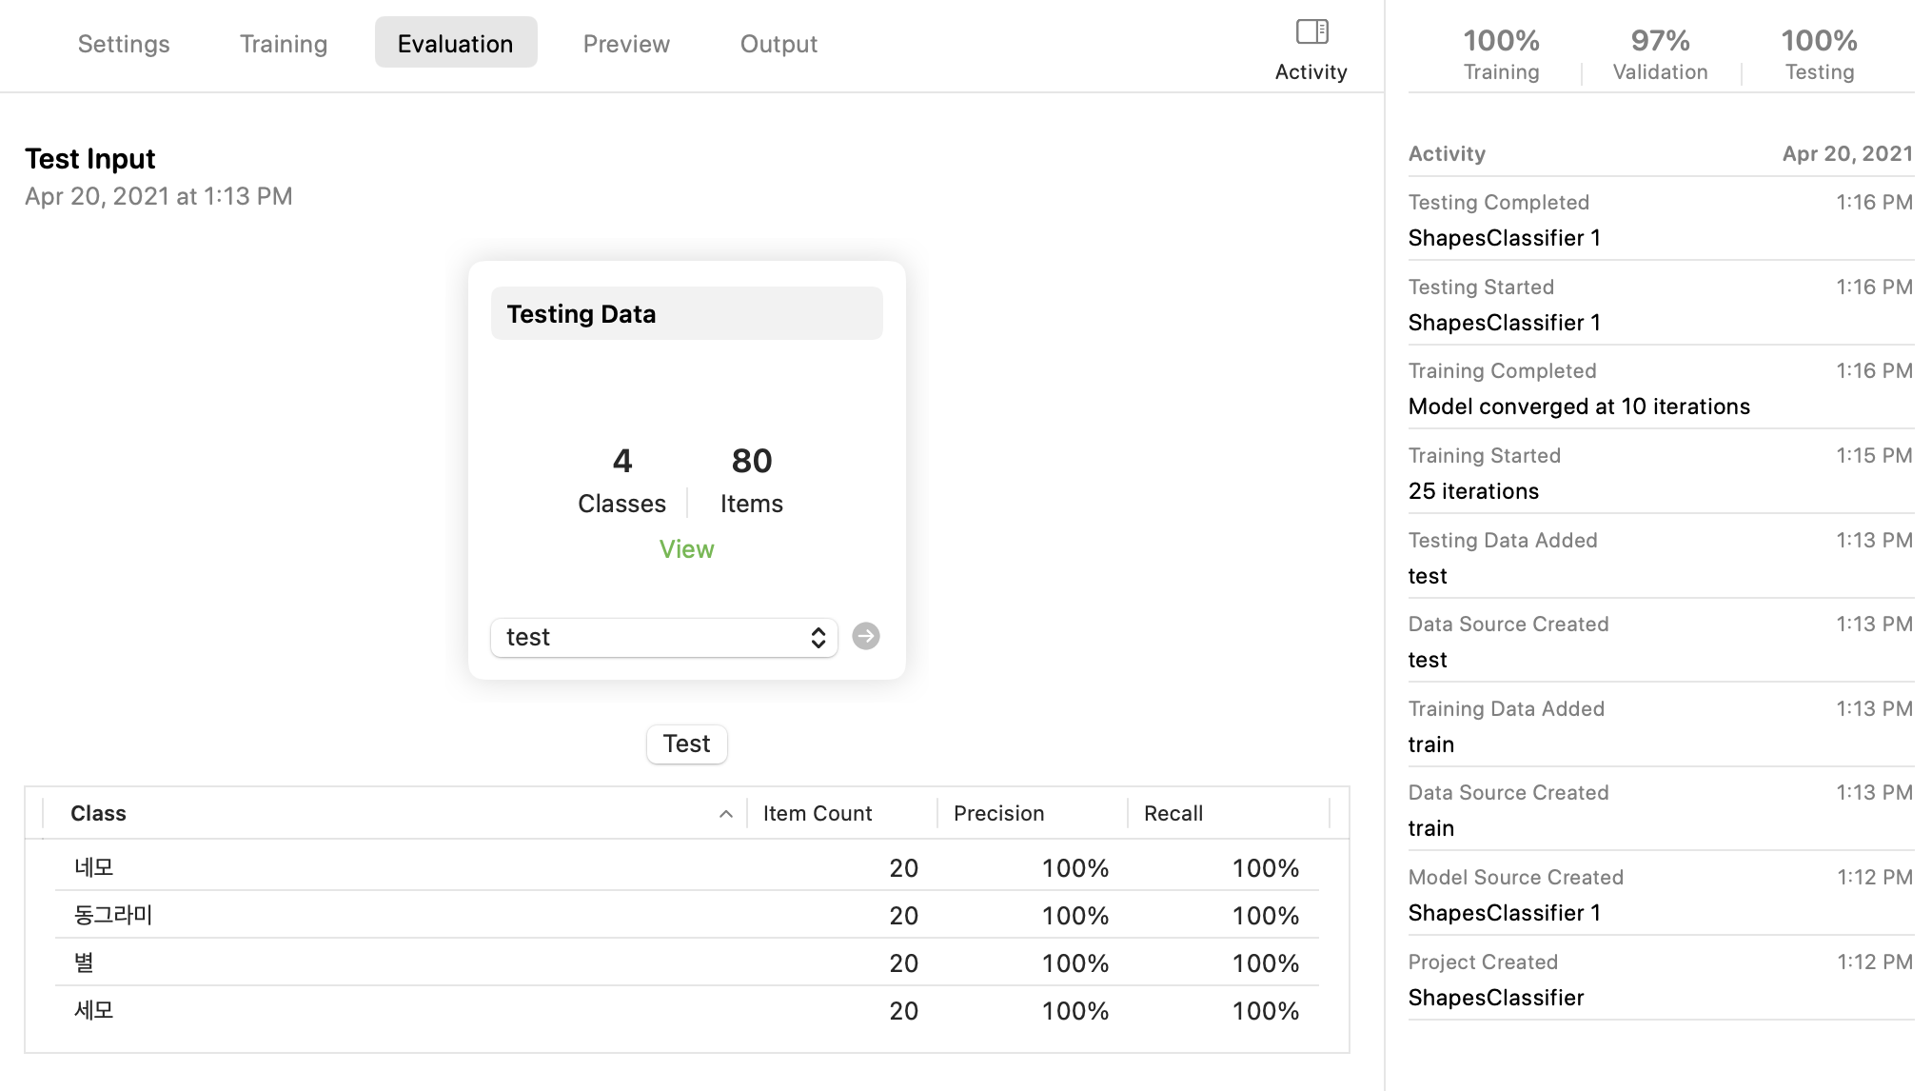Open the Output tab
This screenshot has height=1091, width=1932.
(778, 44)
